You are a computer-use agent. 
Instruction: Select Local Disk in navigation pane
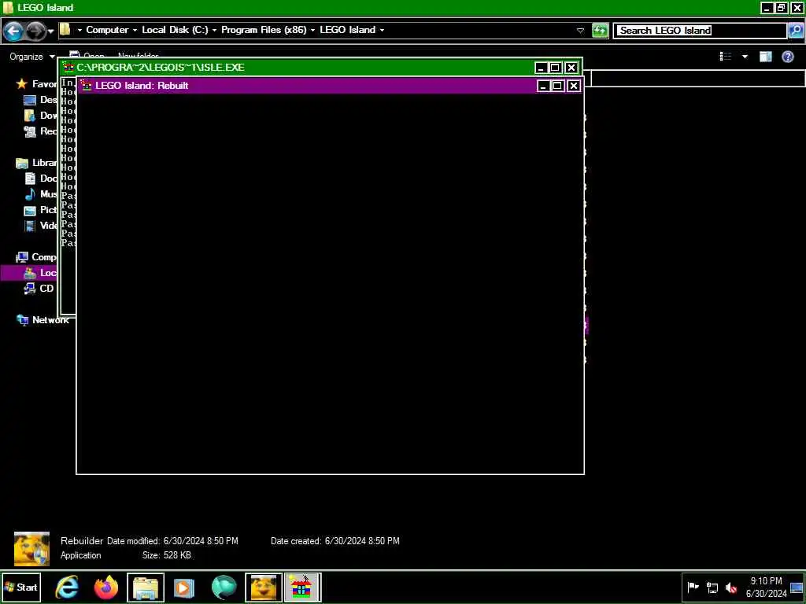31,273
